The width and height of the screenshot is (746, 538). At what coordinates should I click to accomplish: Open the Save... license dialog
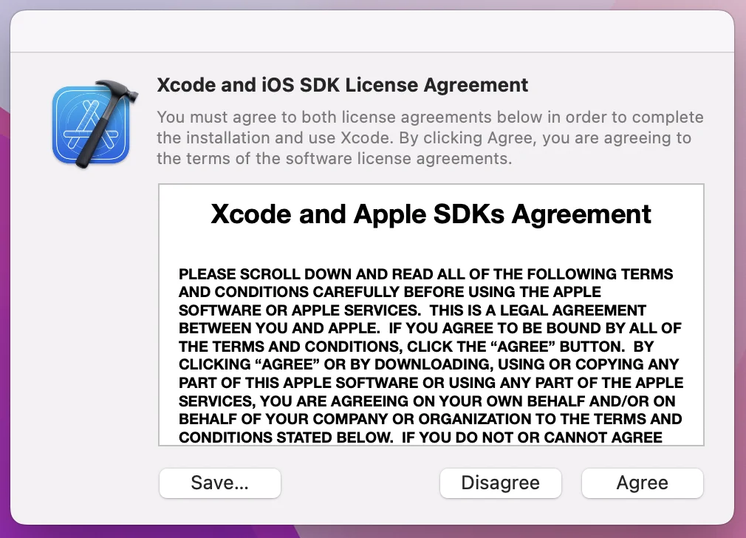coord(219,483)
